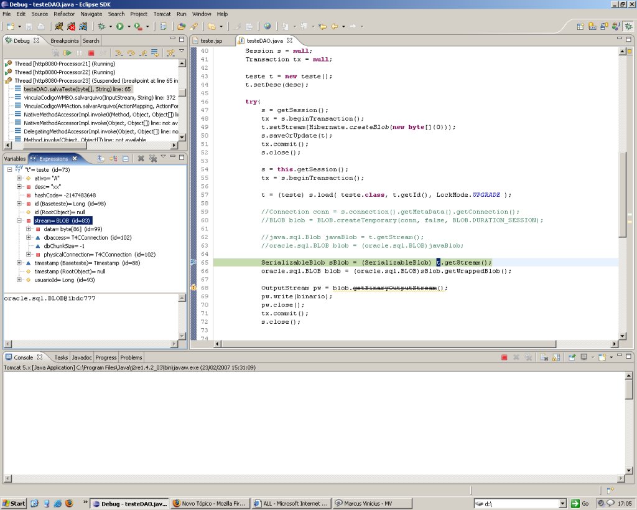This screenshot has height=510, width=637.
Task: Click Open Perspective icon at top right
Action: (x=580, y=26)
